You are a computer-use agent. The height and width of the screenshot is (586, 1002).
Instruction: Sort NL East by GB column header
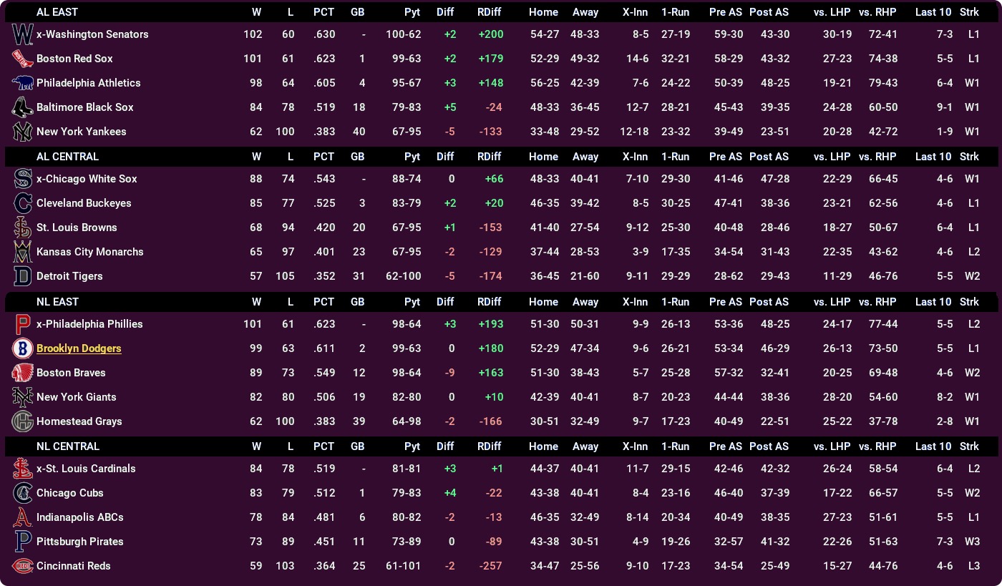pos(358,302)
